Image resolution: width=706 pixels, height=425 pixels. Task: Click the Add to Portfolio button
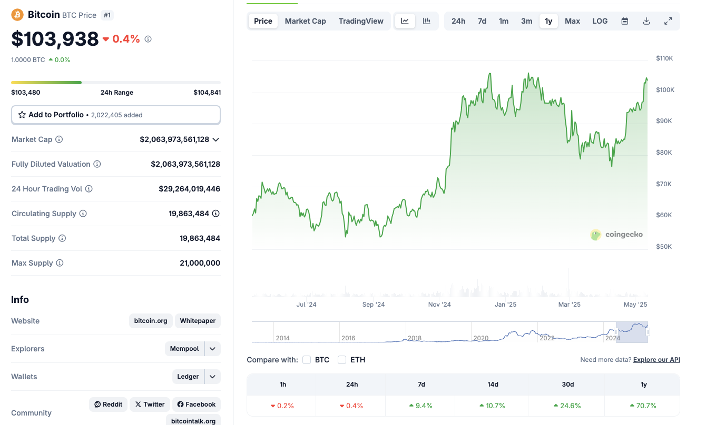point(116,115)
